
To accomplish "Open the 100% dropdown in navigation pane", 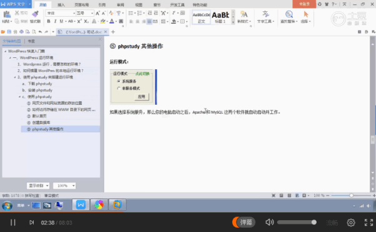I will (x=64, y=186).
